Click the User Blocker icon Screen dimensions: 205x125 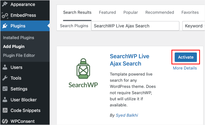(5, 100)
